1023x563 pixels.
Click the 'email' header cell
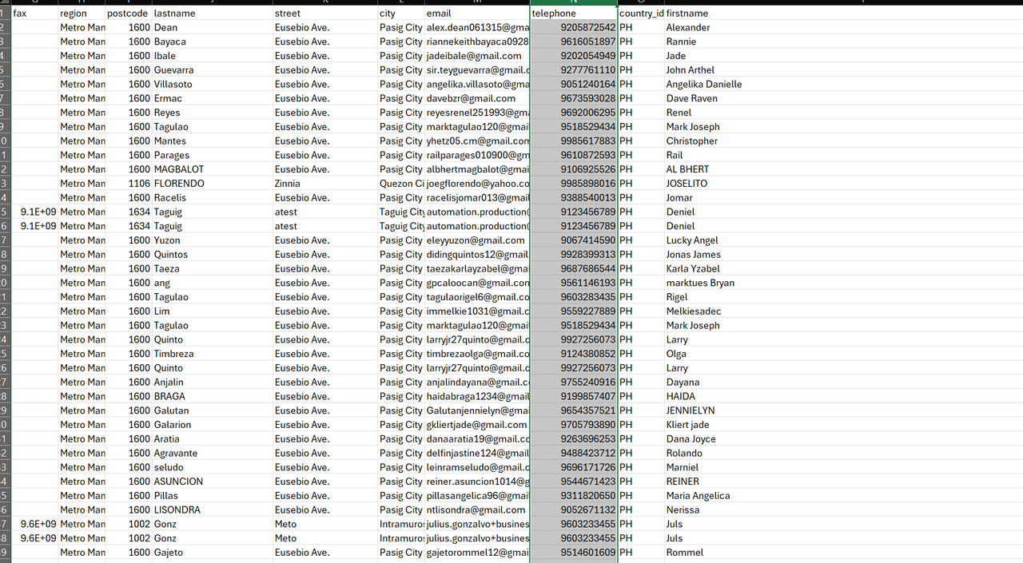[477, 14]
